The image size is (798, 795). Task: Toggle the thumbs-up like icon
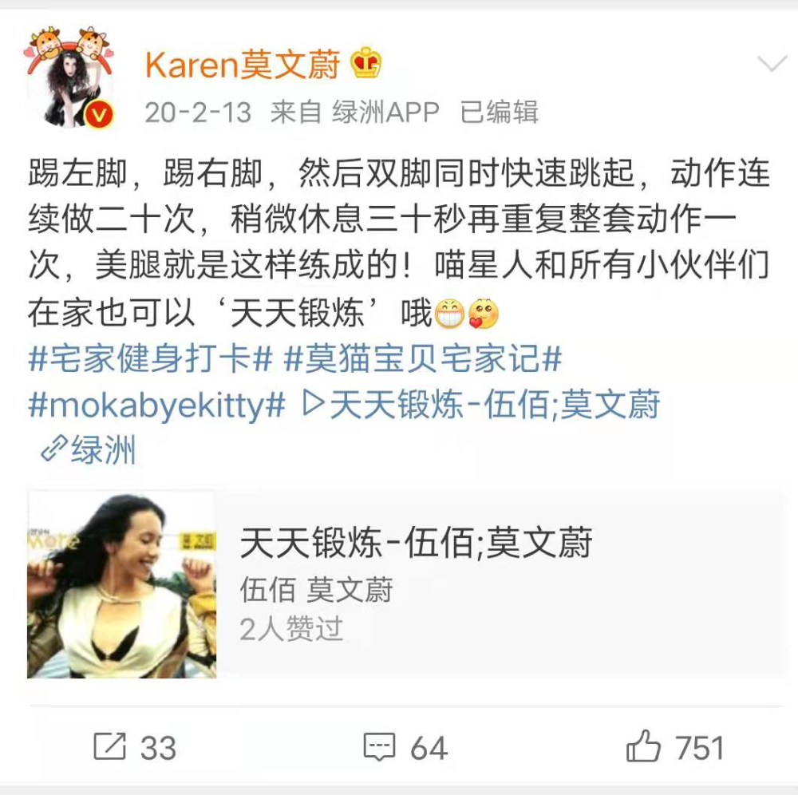coord(642,746)
